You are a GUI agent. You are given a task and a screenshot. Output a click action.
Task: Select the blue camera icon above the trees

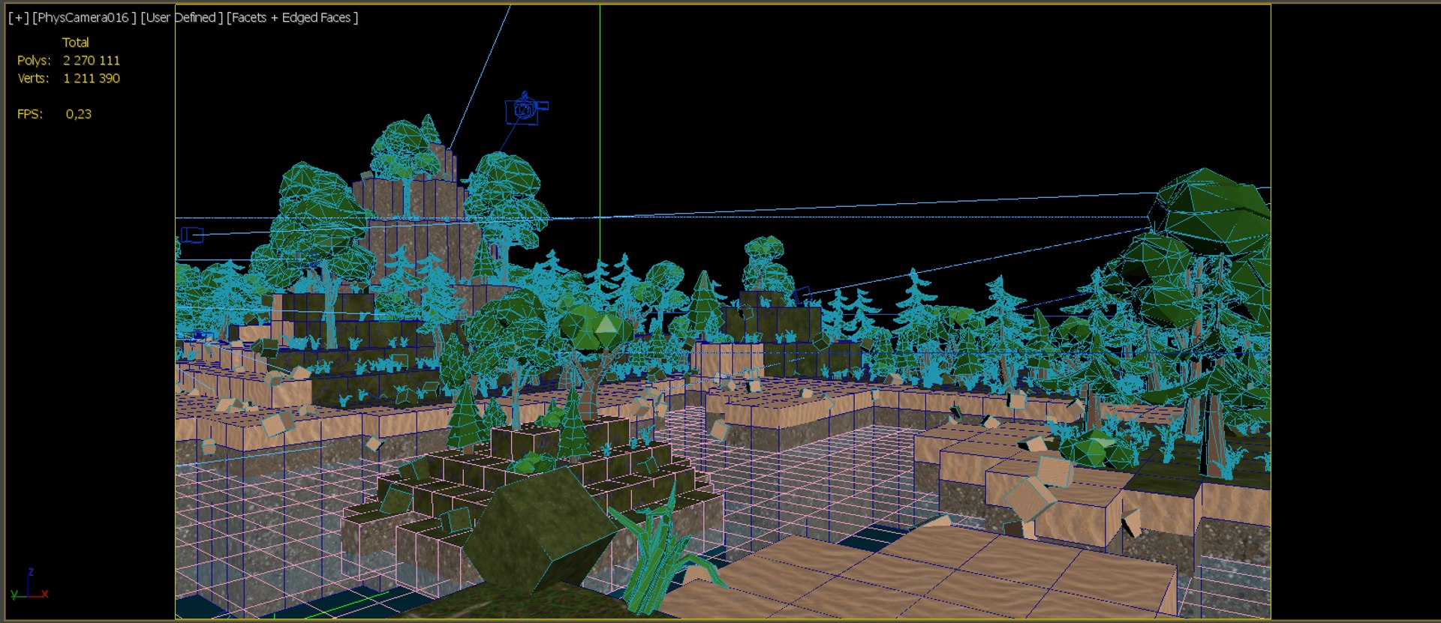[x=526, y=109]
